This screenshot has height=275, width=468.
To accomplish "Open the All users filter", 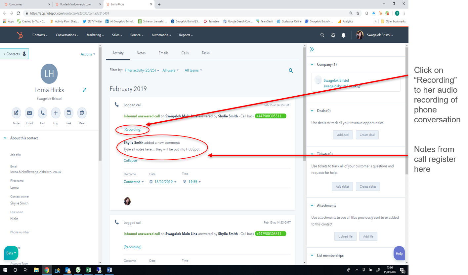I will coord(171,70).
